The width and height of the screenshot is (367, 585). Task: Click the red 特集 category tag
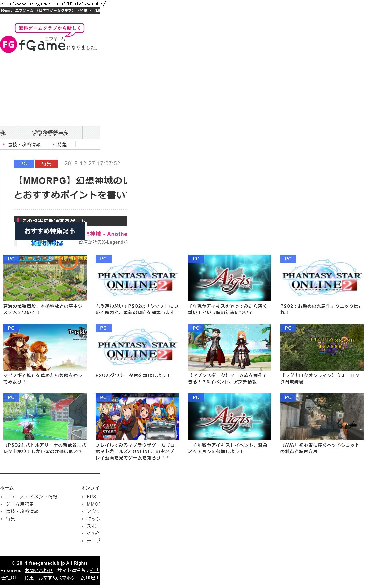[46, 164]
